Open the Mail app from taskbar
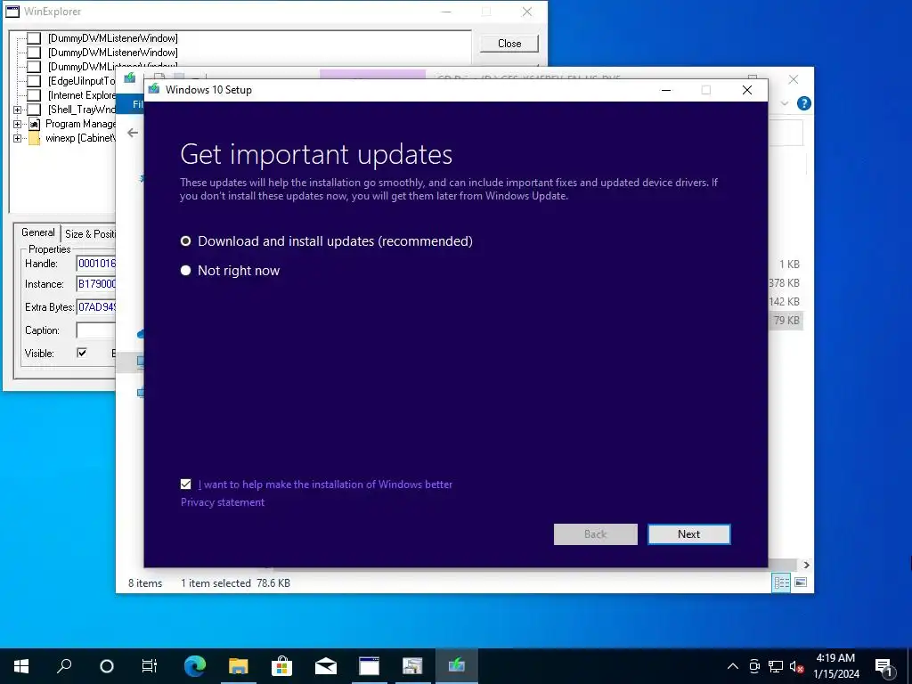912x684 pixels. [x=325, y=666]
